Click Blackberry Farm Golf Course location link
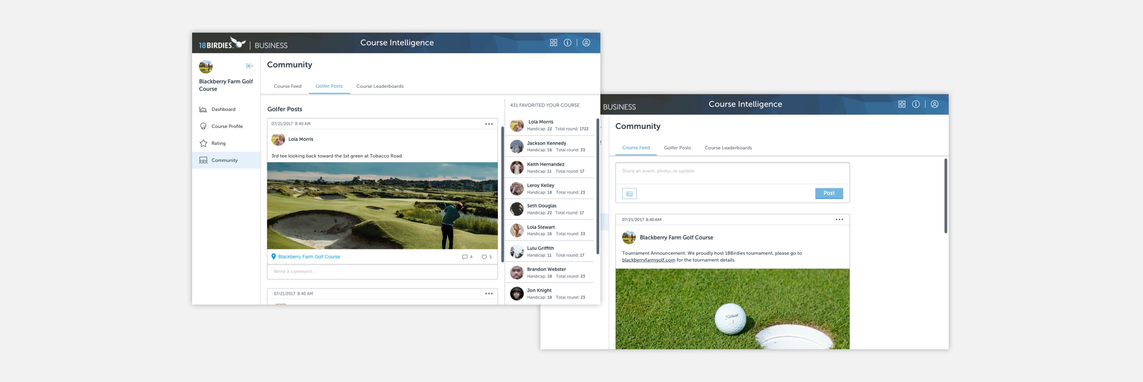This screenshot has height=382, width=1143. click(309, 257)
